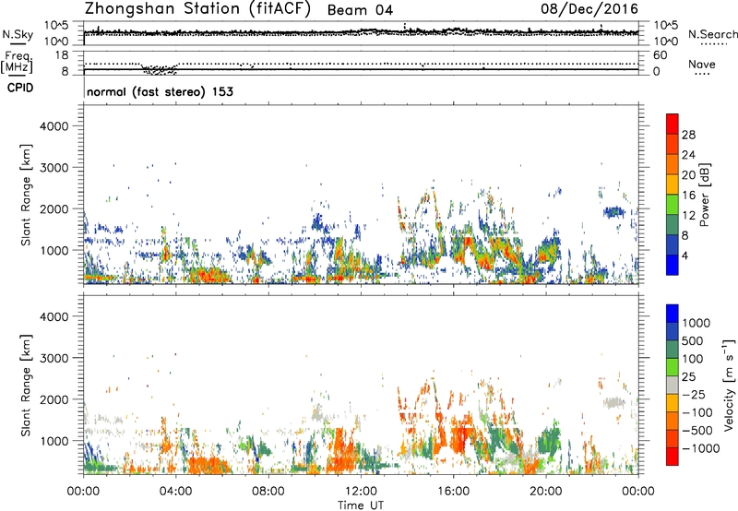Click the '16:00' time axis tick label
The width and height of the screenshot is (738, 511).
click(453, 492)
